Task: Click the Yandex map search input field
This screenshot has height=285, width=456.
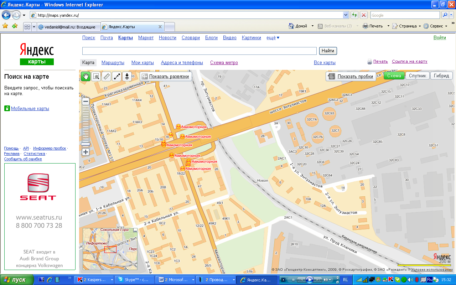Action: click(199, 51)
